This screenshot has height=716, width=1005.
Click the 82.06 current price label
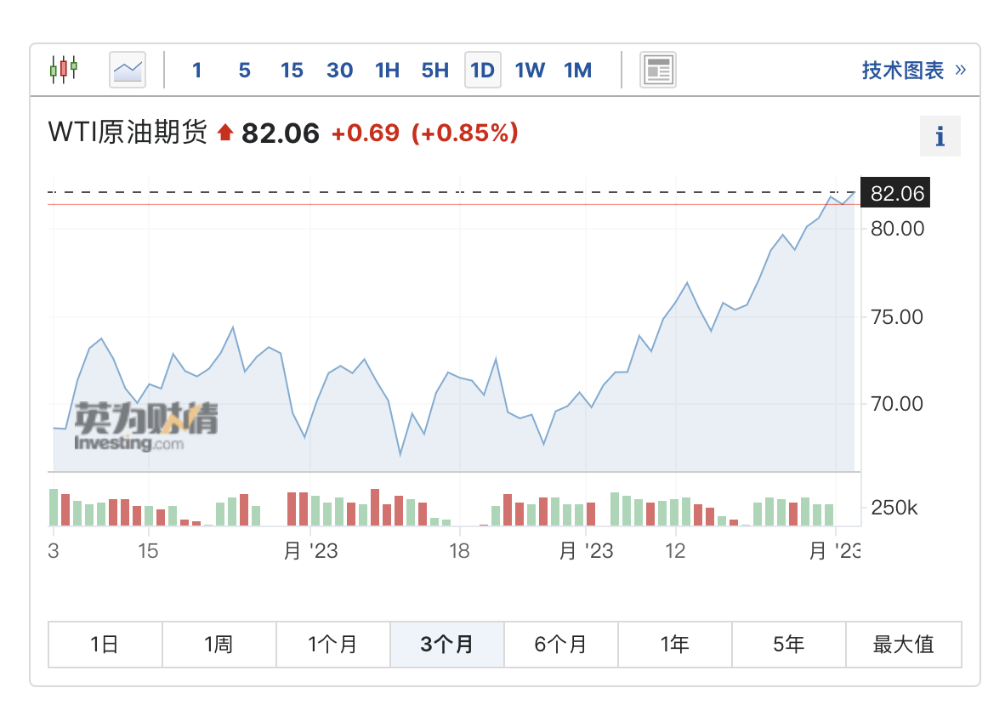coord(896,193)
